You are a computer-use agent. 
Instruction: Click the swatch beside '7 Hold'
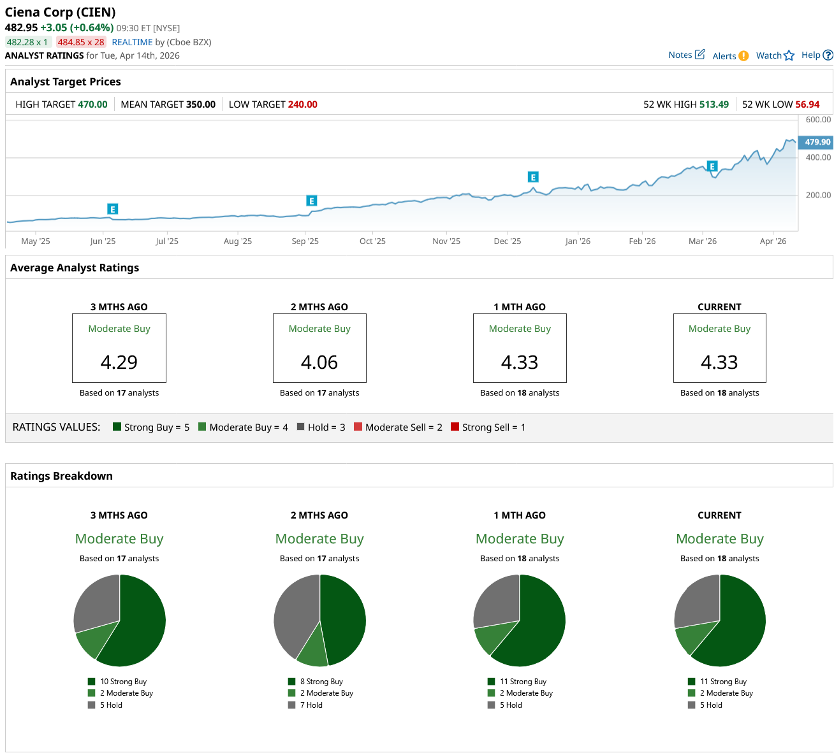point(292,705)
